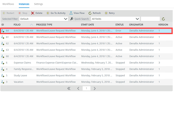
Task: Toggle the Folio column sort arrow
Action: point(32,25)
